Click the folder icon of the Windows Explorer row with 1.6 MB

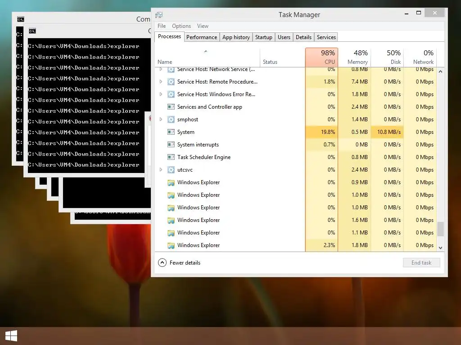click(x=171, y=220)
